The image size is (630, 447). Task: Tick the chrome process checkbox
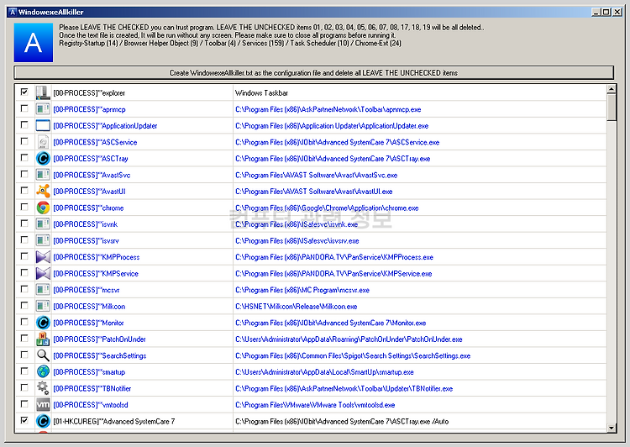[x=24, y=207]
